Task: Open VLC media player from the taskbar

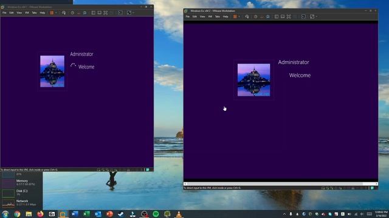Action: click(x=179, y=214)
